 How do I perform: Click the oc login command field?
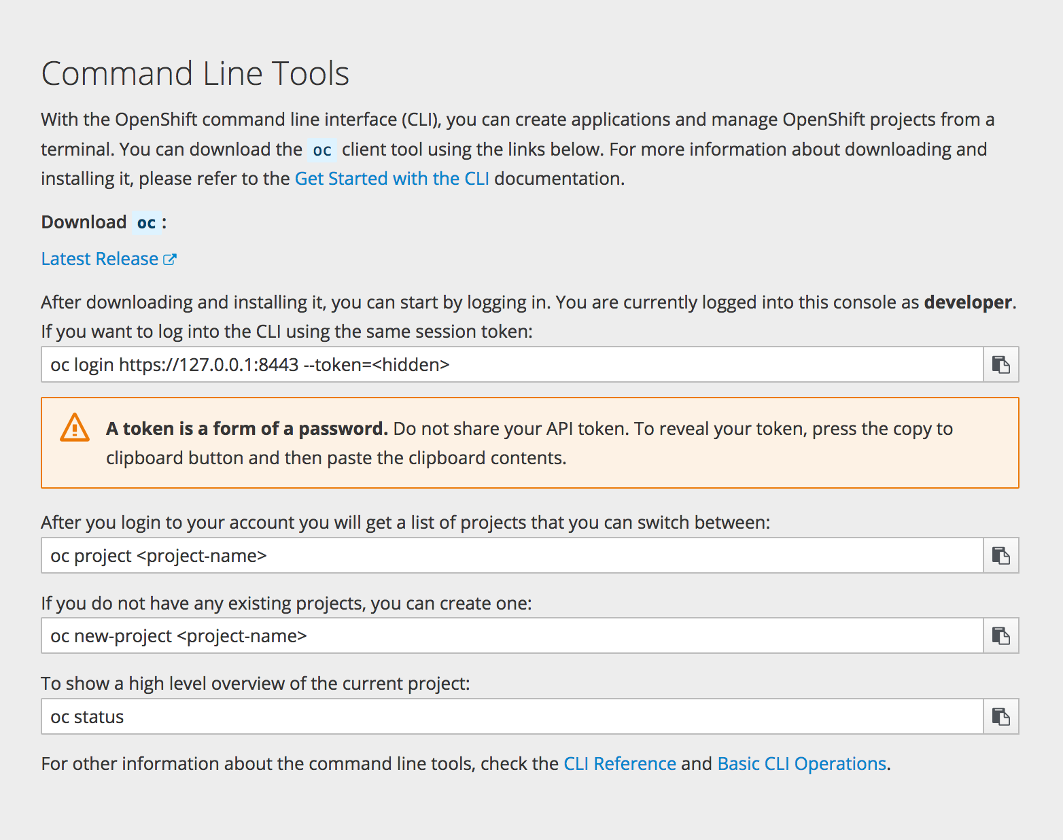point(512,364)
